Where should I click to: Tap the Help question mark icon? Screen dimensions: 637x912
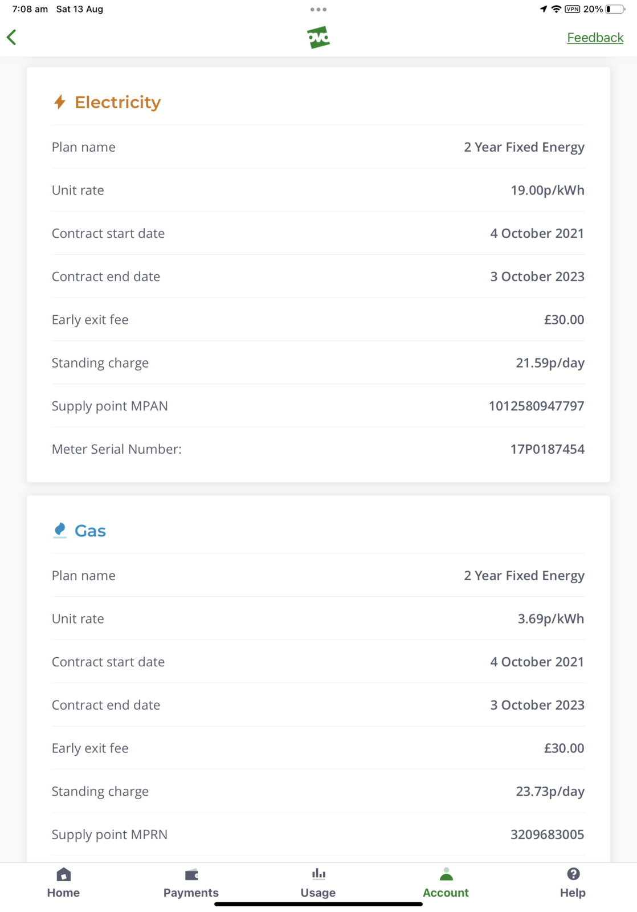click(573, 874)
